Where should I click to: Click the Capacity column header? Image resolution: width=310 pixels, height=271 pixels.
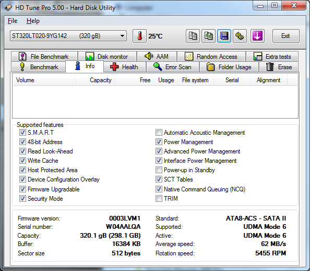click(95, 80)
